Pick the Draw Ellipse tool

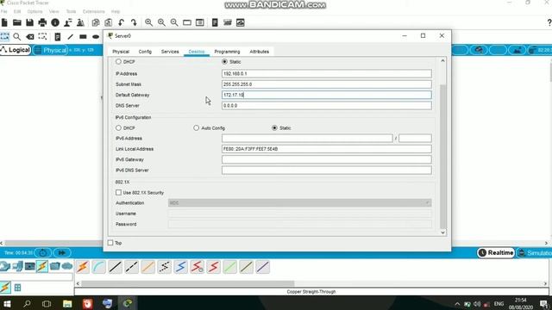[96, 36]
